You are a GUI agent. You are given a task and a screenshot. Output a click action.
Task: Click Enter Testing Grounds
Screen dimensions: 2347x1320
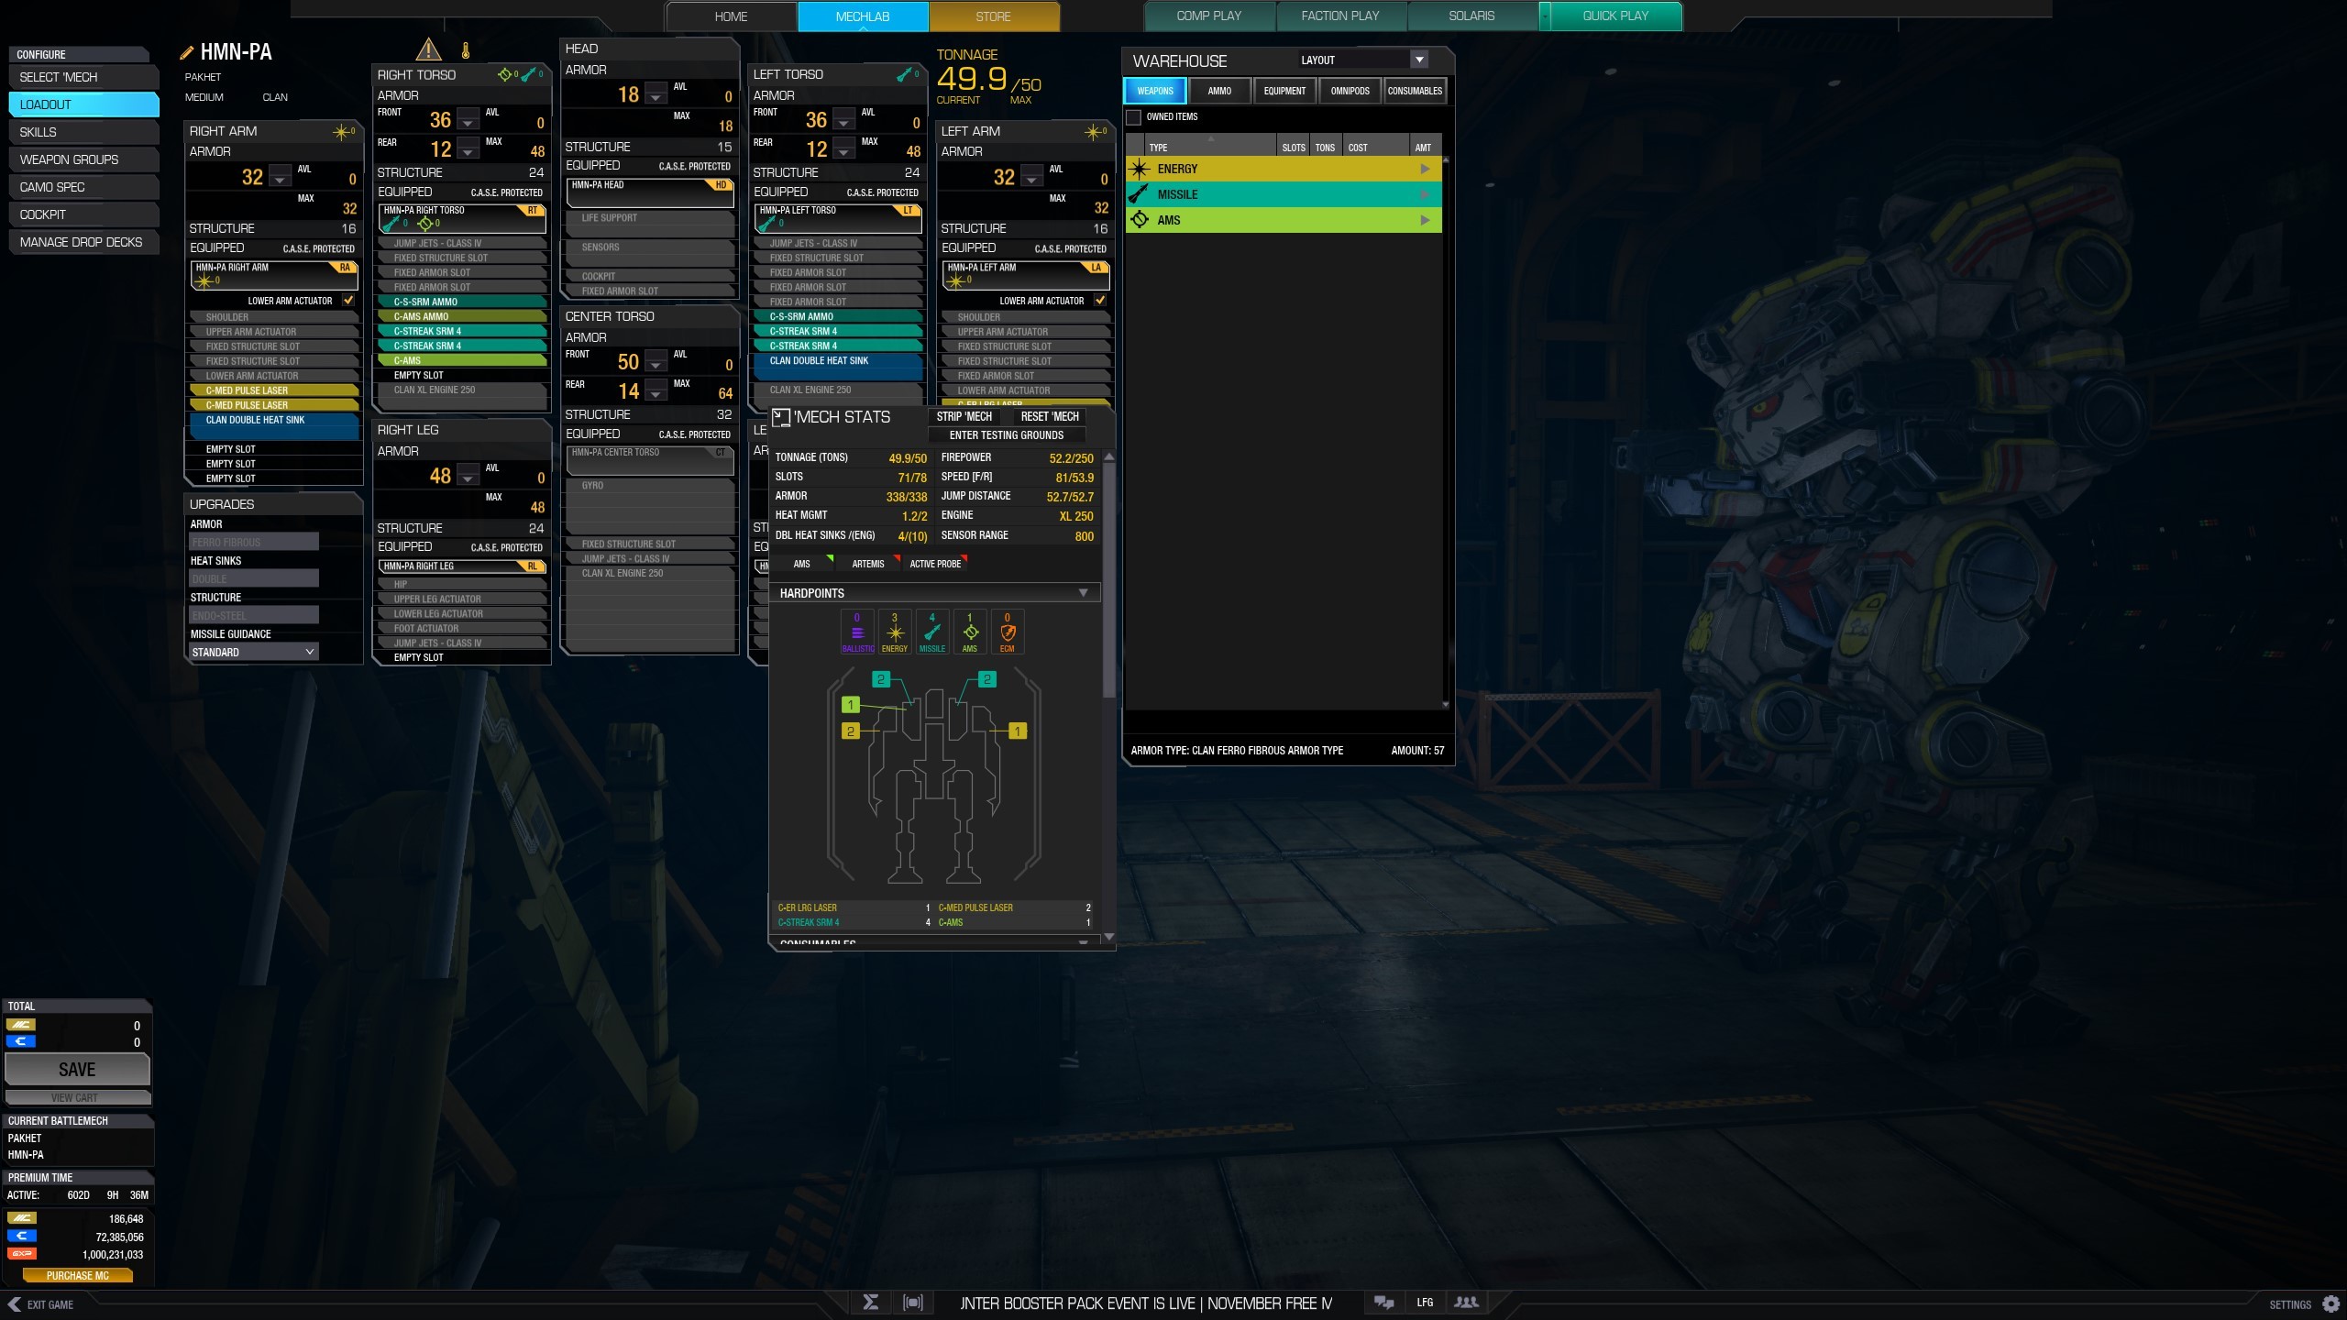pos(1005,434)
